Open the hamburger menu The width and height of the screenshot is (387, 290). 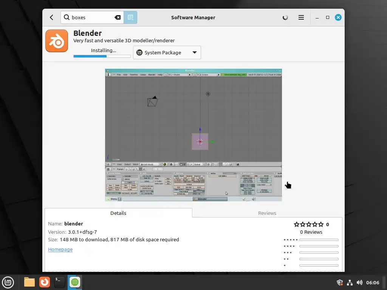pyautogui.click(x=301, y=17)
